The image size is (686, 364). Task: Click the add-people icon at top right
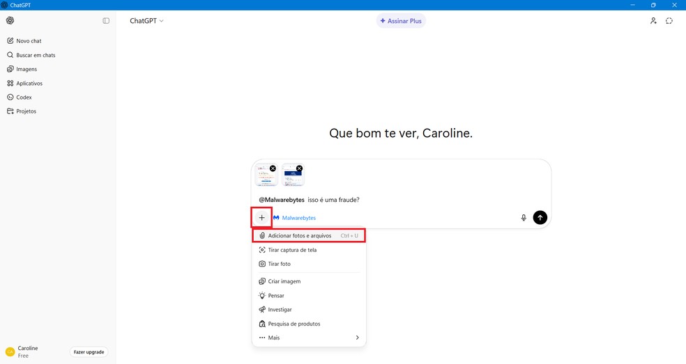(x=653, y=21)
